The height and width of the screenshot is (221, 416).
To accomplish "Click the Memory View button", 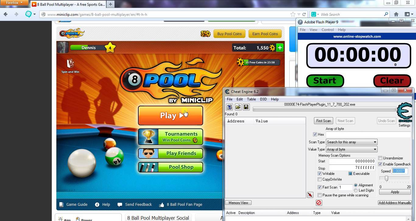I will click(238, 203).
